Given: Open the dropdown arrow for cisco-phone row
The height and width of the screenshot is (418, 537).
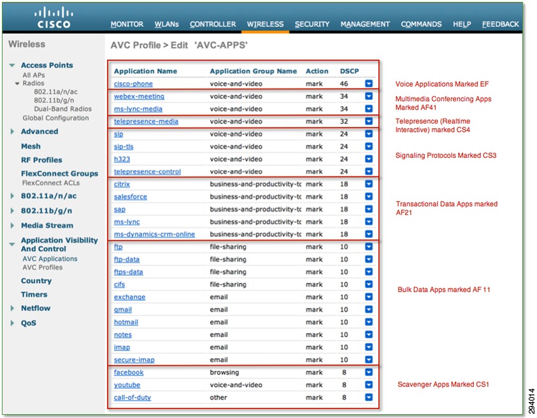Looking at the screenshot, I should [x=369, y=83].
